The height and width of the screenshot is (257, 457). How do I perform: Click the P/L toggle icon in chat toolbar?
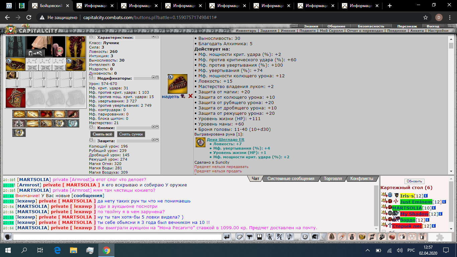point(279,237)
